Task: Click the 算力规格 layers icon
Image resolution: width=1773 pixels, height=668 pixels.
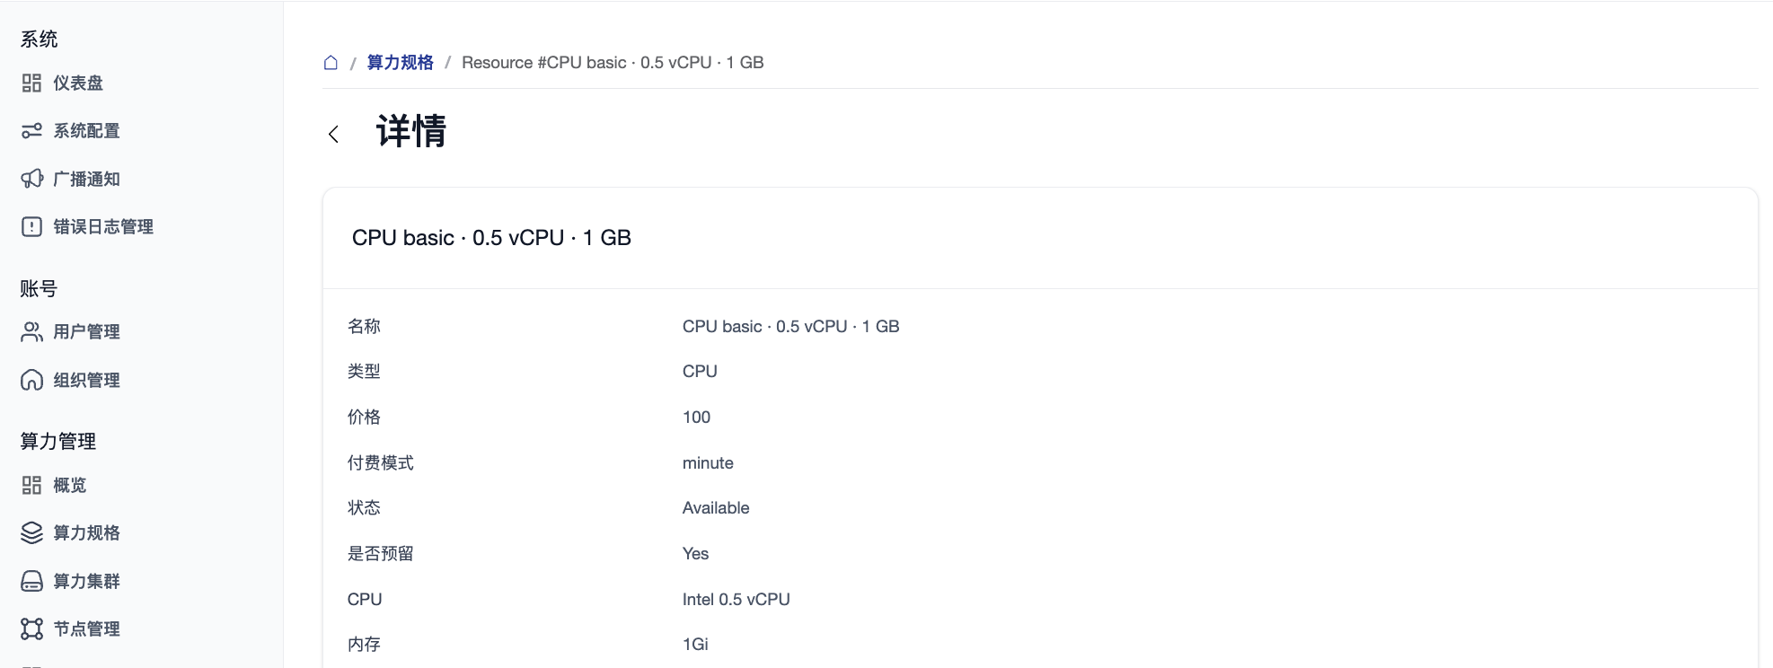Action: [x=31, y=533]
